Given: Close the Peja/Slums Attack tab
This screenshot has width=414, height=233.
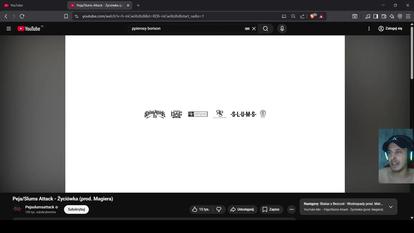Looking at the screenshot, I should click(128, 6).
